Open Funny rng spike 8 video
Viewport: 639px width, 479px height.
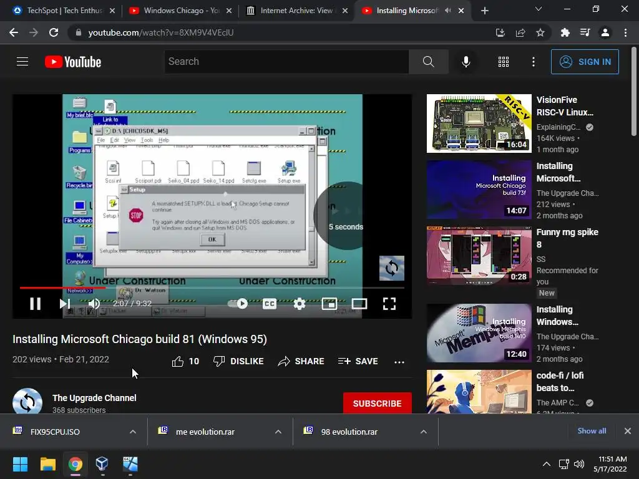[479, 255]
